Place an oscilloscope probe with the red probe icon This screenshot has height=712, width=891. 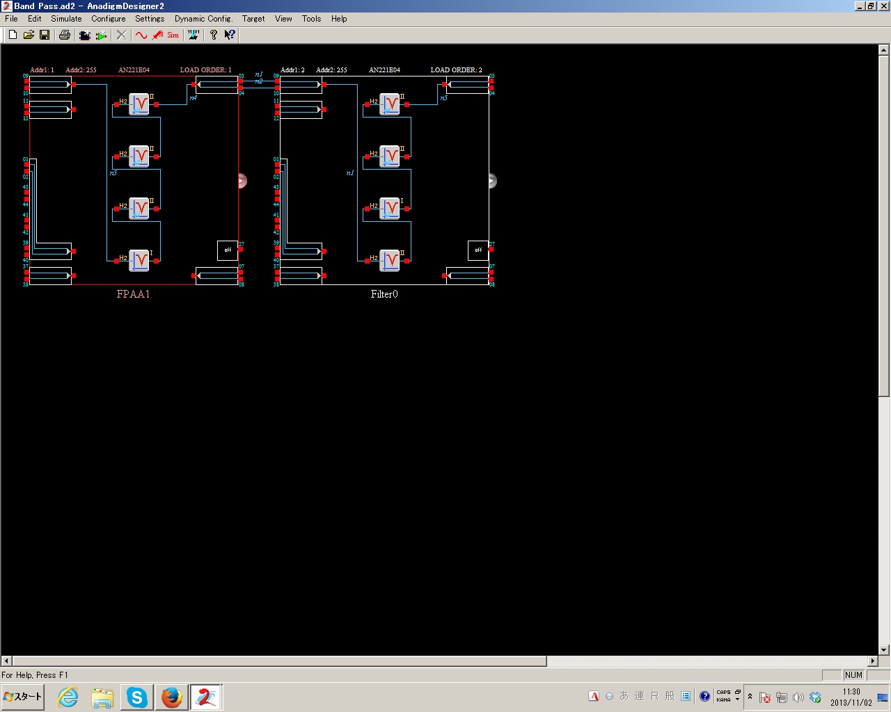tap(157, 35)
